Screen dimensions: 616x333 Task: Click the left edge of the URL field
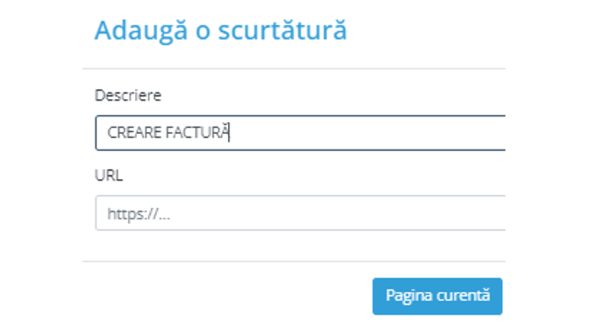(99, 213)
